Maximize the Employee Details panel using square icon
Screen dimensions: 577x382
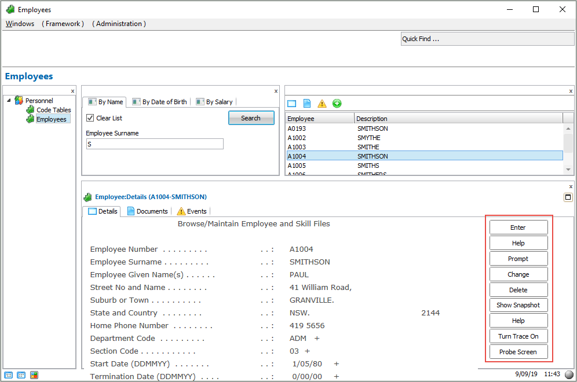568,197
